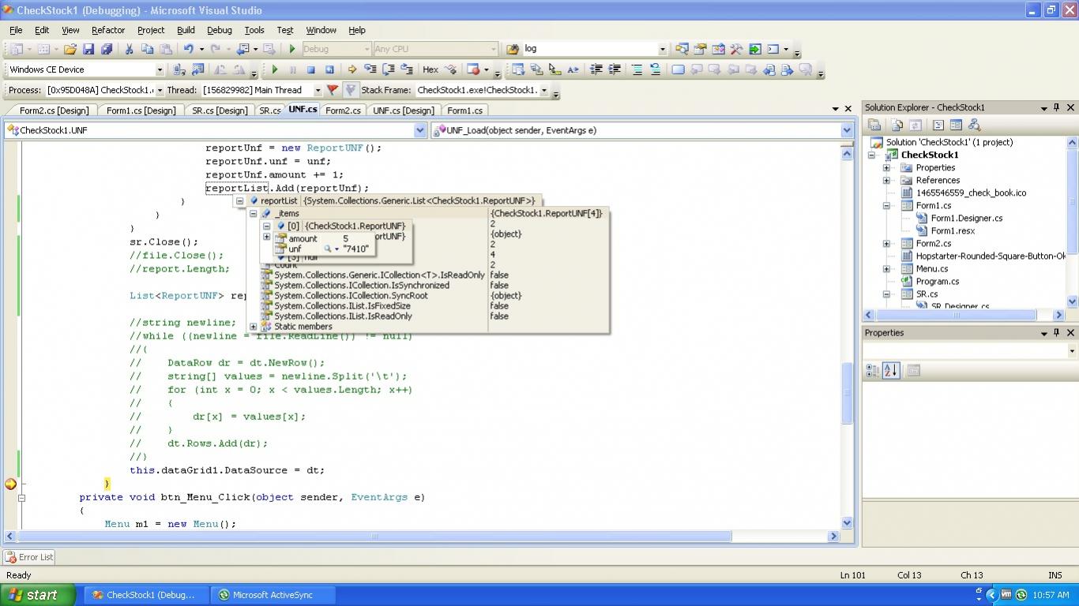Click the Show Next Statement arrow
Viewport: 1079px width, 606px height.
tap(352, 69)
